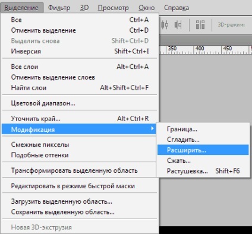Click the 3D-режим label in the options bar

[x=231, y=25]
